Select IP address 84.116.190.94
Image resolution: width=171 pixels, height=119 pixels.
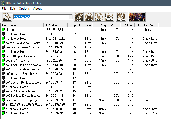point(54,52)
